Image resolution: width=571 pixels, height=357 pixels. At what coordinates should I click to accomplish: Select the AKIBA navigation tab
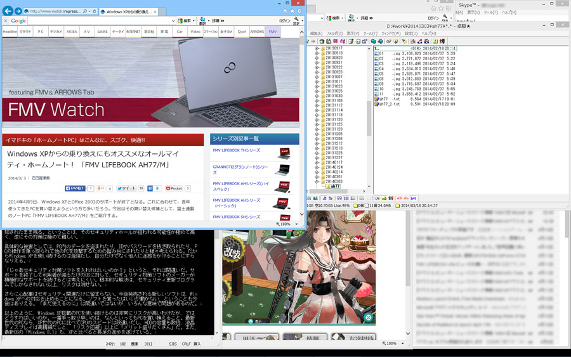pyautogui.click(x=72, y=32)
